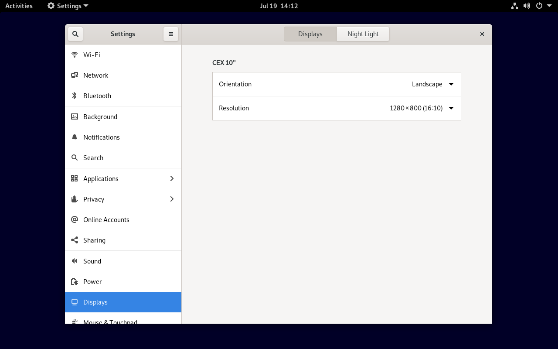Click the Wi-Fi icon in sidebar
This screenshot has width=558, height=349.
(x=75, y=55)
